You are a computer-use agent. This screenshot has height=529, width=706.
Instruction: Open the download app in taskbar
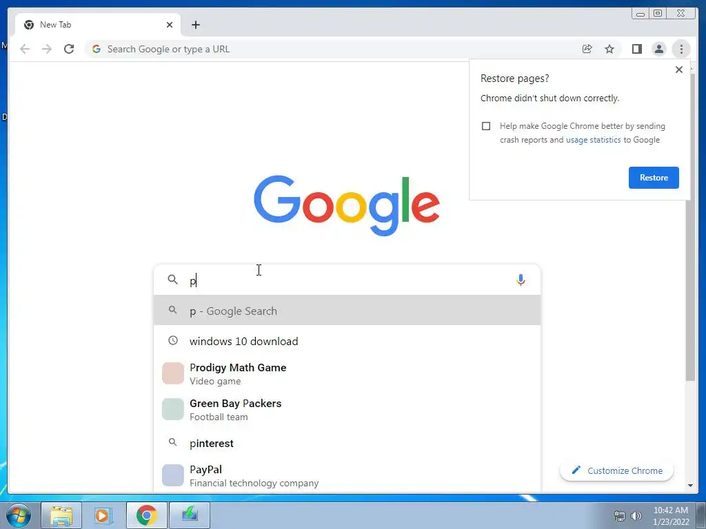(x=190, y=515)
